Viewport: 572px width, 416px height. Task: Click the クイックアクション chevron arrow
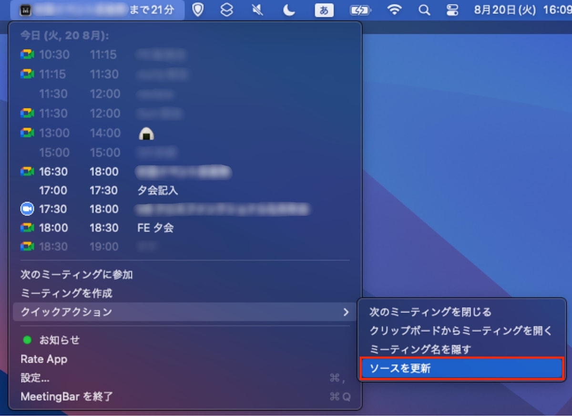pos(346,312)
